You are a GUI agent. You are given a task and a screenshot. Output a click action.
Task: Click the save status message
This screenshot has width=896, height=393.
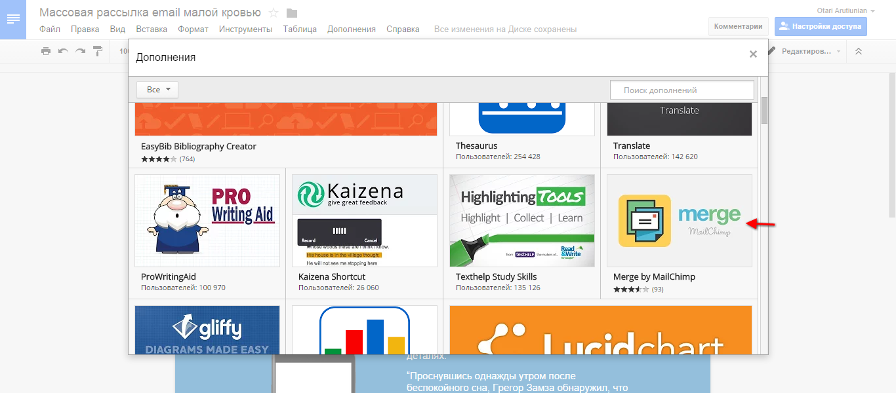[505, 29]
